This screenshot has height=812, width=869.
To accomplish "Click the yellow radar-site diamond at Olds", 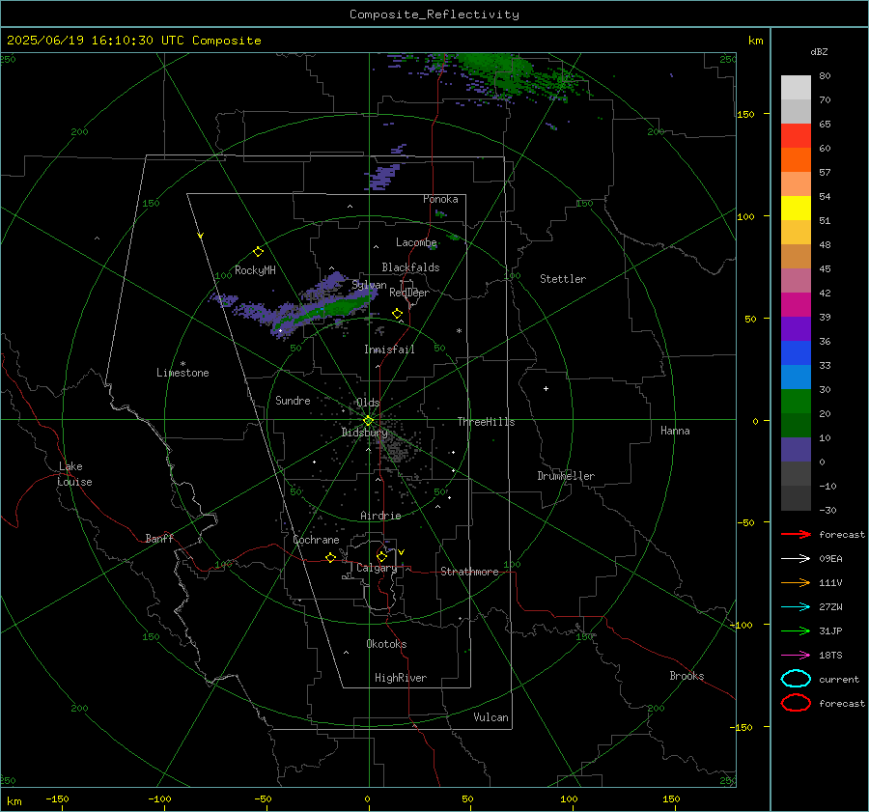I will pos(368,421).
